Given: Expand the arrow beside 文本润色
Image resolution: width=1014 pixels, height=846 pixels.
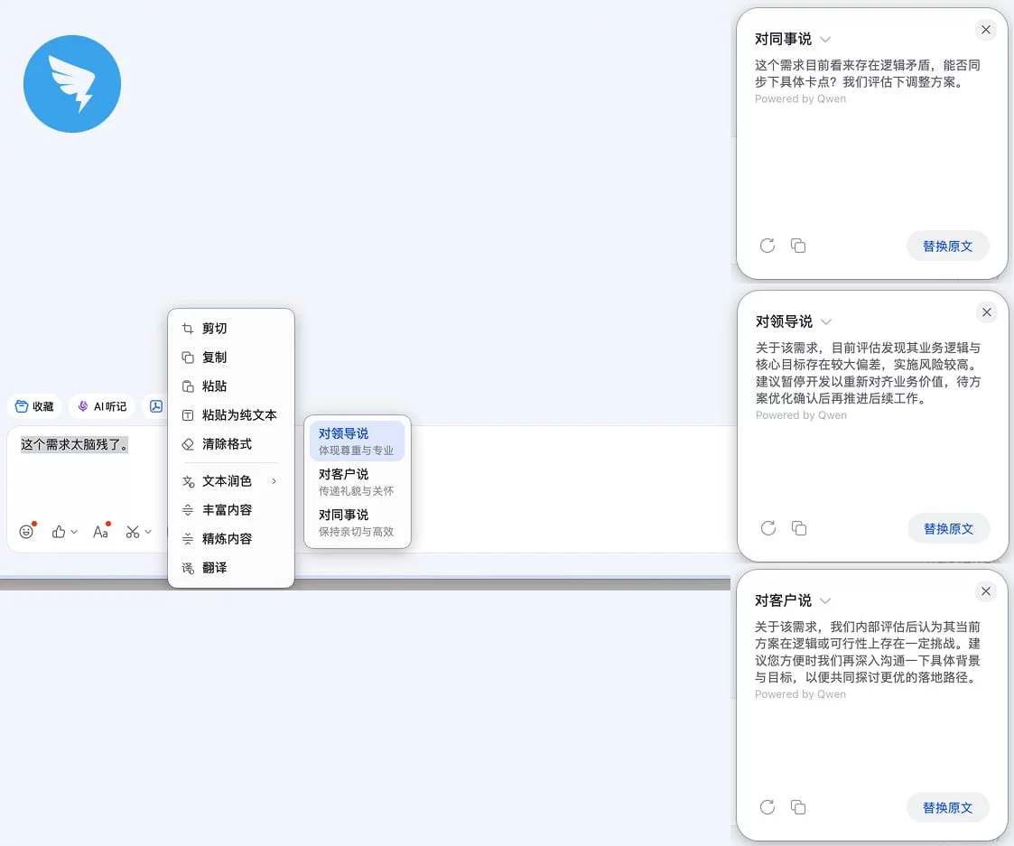Looking at the screenshot, I should pyautogui.click(x=274, y=481).
